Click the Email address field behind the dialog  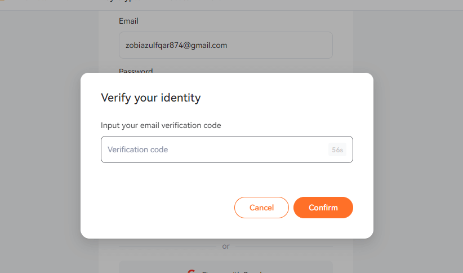225,45
